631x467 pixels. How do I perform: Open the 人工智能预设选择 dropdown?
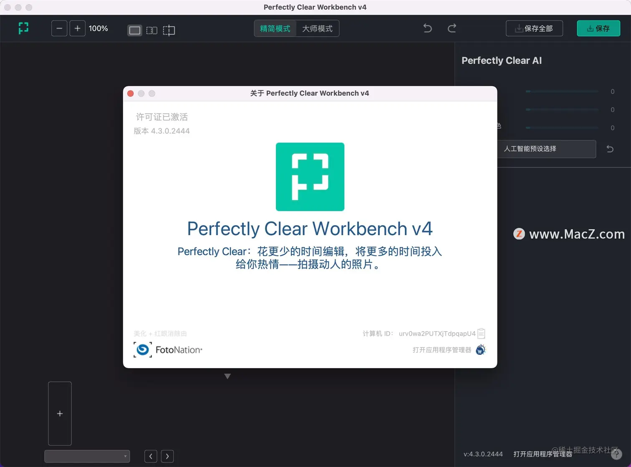547,149
